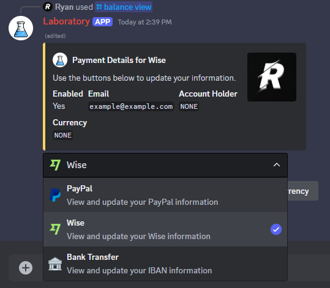
Task: Select the PayPal option
Action: point(165,195)
